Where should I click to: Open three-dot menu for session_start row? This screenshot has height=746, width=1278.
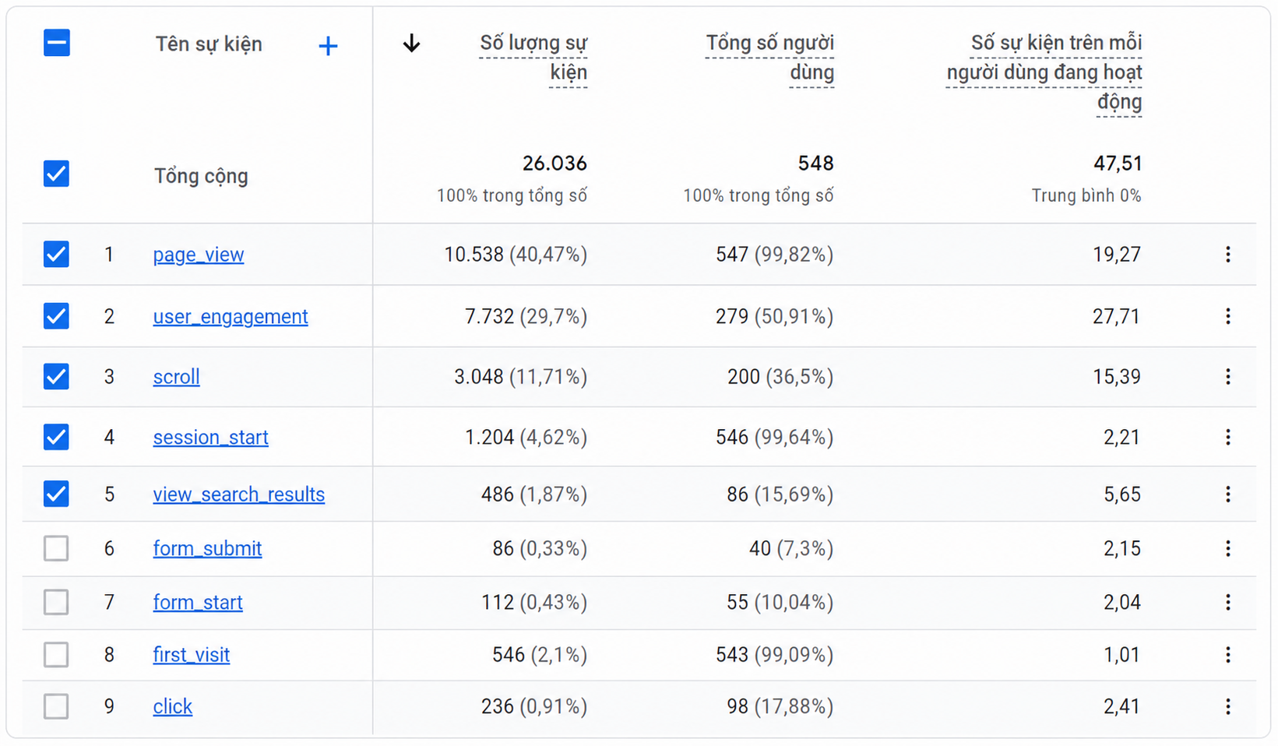(1227, 438)
